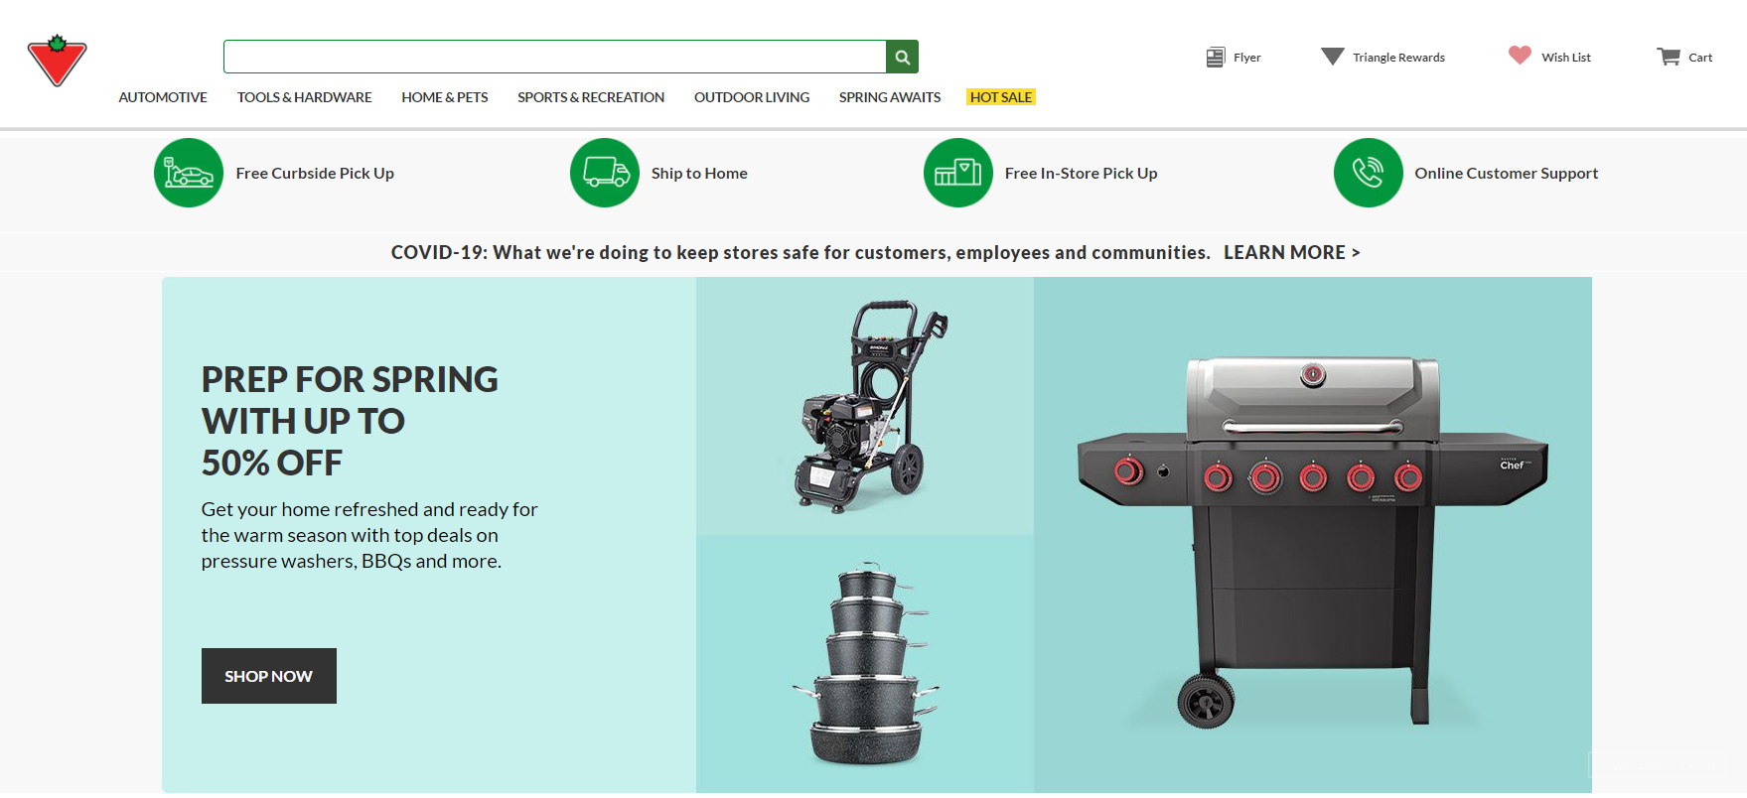This screenshot has width=1747, height=798.
Task: Open the Tools & Hardware menu
Action: [304, 97]
